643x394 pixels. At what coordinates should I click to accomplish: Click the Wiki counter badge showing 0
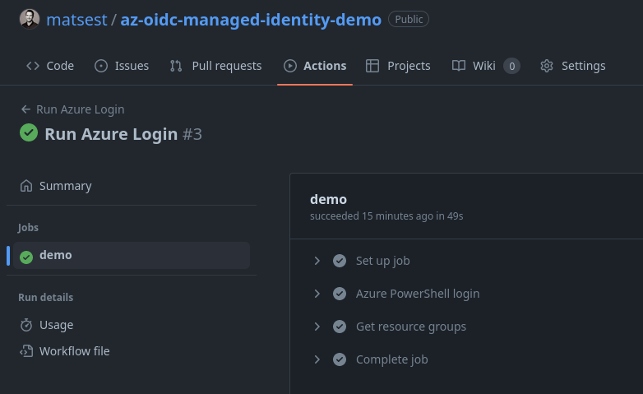511,66
